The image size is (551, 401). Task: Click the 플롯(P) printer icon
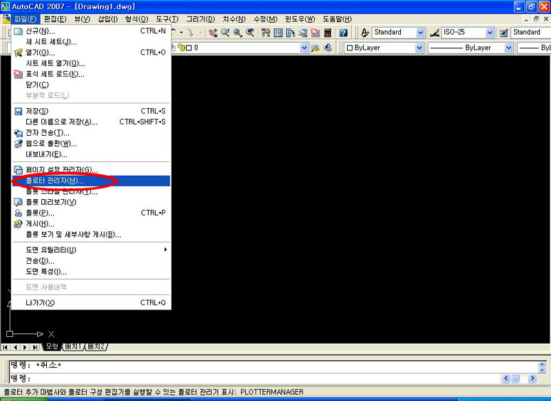(19, 213)
